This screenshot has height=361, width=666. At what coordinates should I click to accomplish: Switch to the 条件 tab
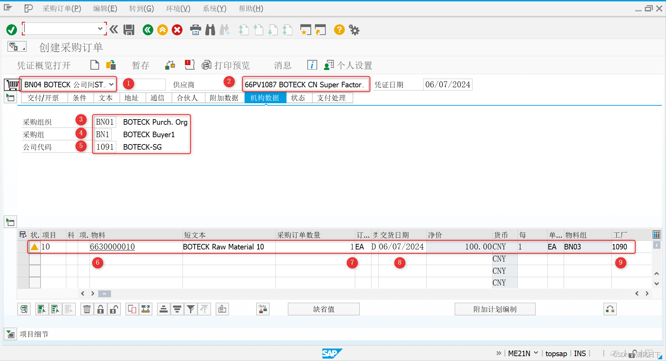[x=80, y=98]
